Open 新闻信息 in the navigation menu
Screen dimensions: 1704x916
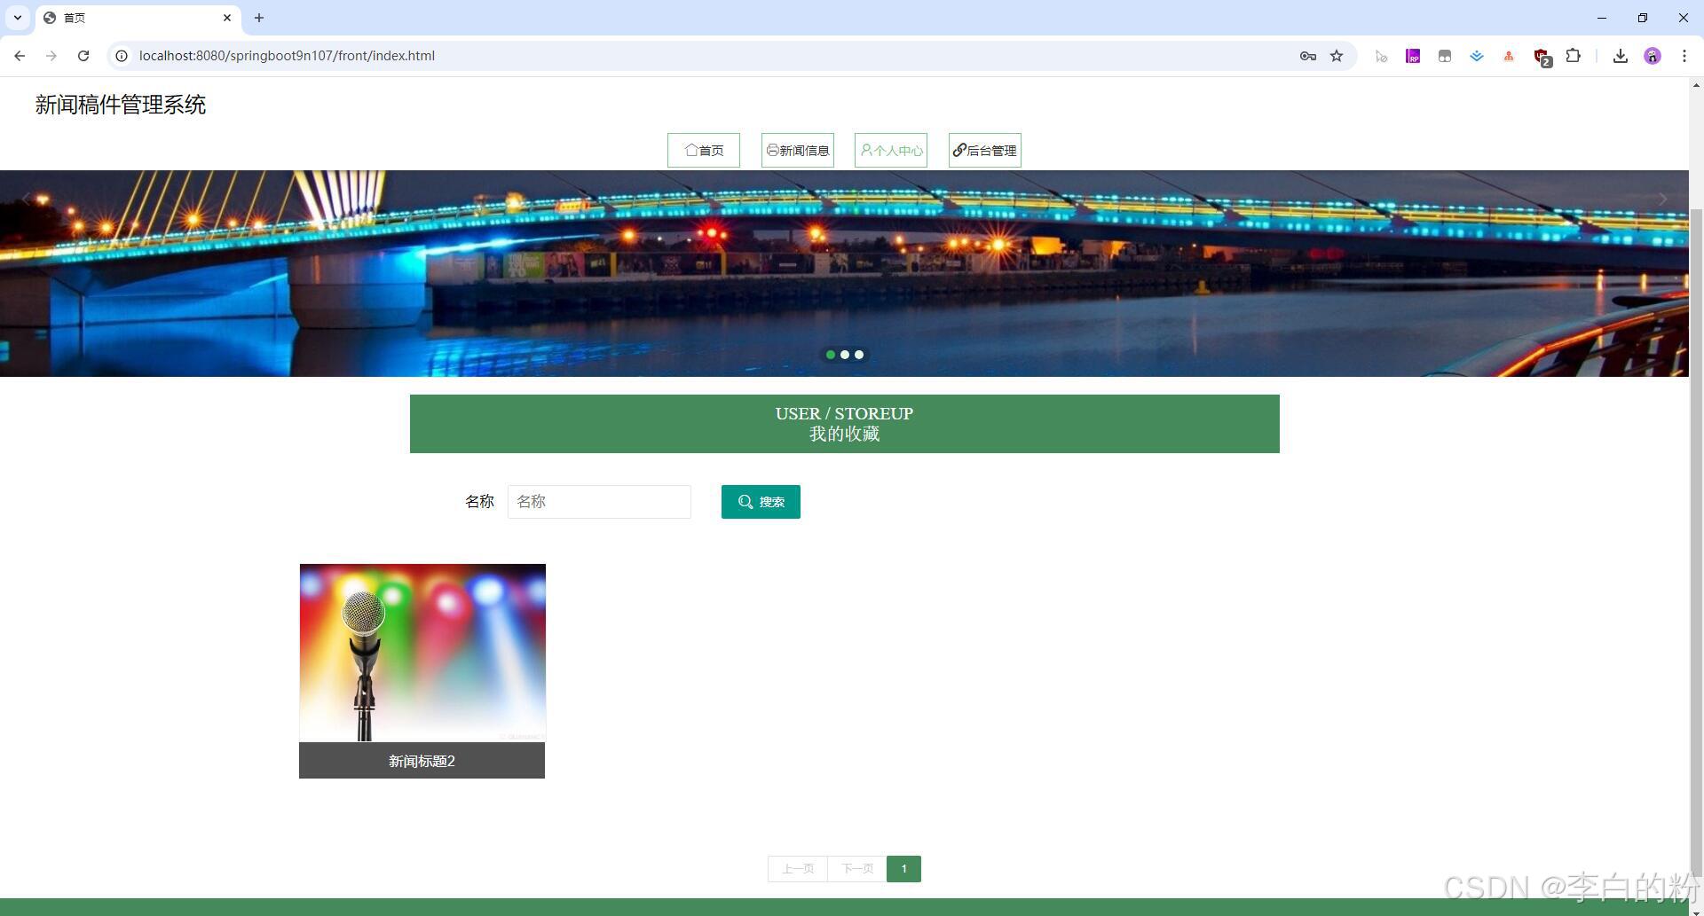pyautogui.click(x=798, y=150)
